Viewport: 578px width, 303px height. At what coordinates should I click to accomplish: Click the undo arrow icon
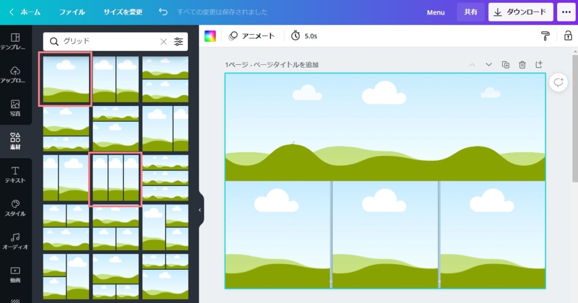click(x=163, y=12)
